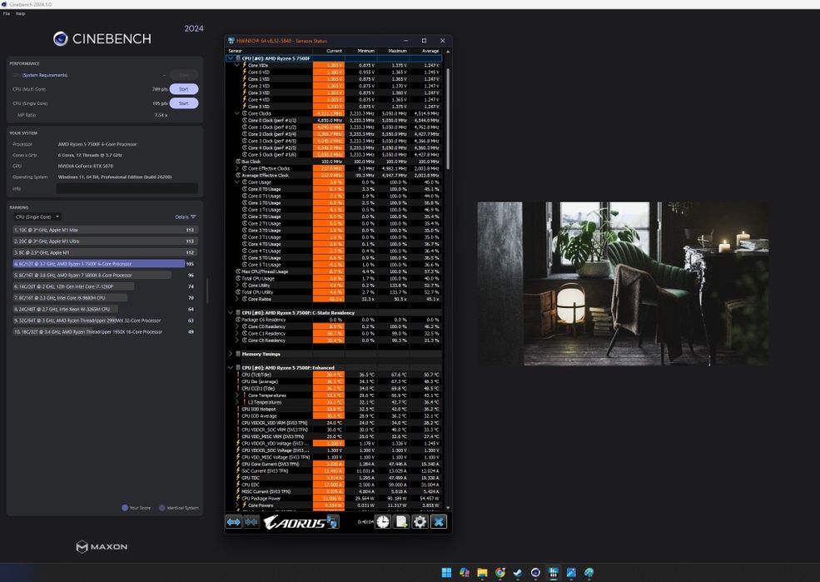Screen dimensions: 820x582
Task: Select the Xeon W-3265M ranking entry
Action: (x=105, y=309)
